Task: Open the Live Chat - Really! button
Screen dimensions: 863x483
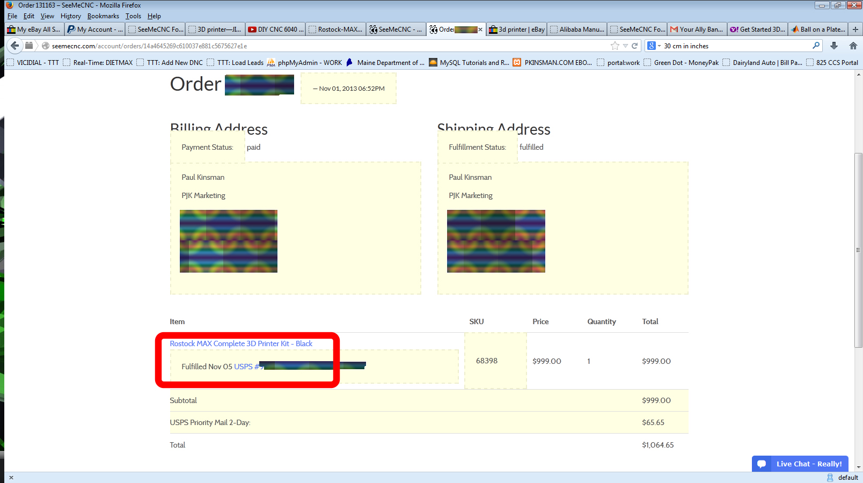Action: [800, 464]
